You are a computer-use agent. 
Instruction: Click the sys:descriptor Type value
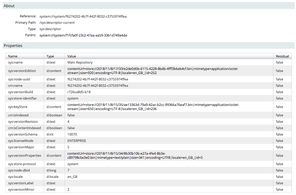click(50, 29)
